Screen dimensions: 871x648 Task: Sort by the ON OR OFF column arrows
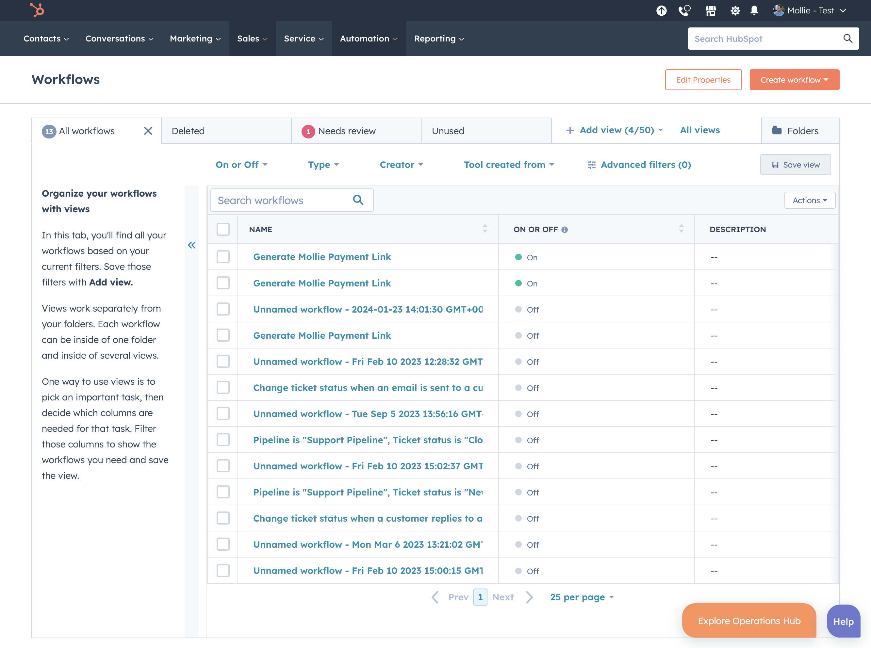pyautogui.click(x=681, y=229)
